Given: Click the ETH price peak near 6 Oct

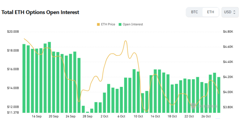Looking at the screenshot, I should pos(126,41).
